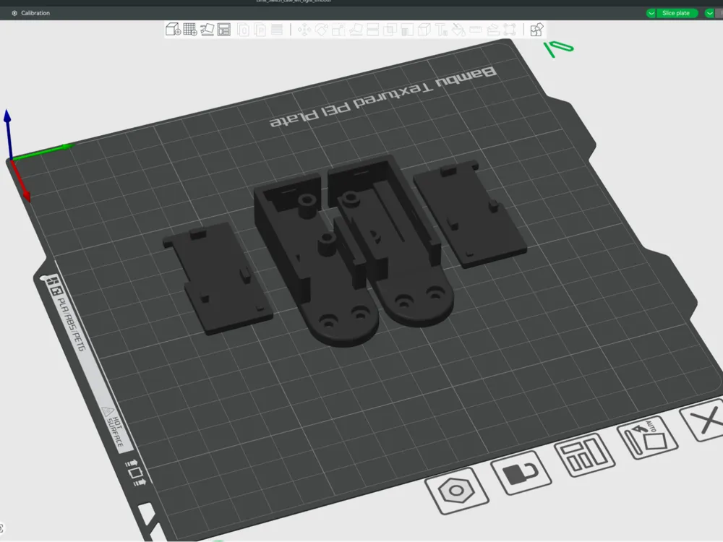Expand the Slice plate dropdown arrow
The image size is (723, 542).
tap(651, 13)
